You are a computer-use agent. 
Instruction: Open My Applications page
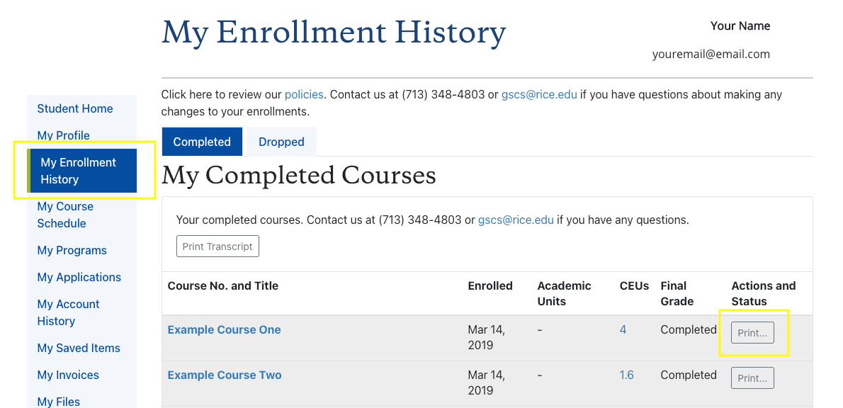coord(79,277)
